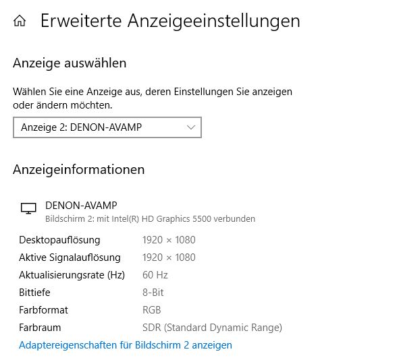Click the Desktopauflösung label

[59, 240]
